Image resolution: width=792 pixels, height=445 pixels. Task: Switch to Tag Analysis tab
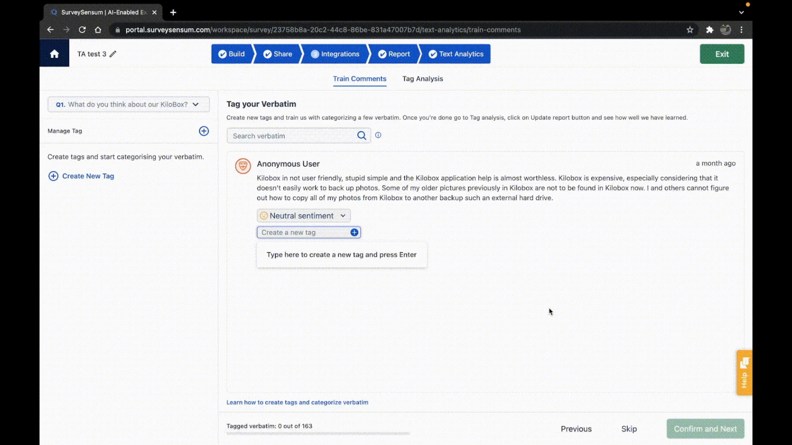tap(423, 79)
